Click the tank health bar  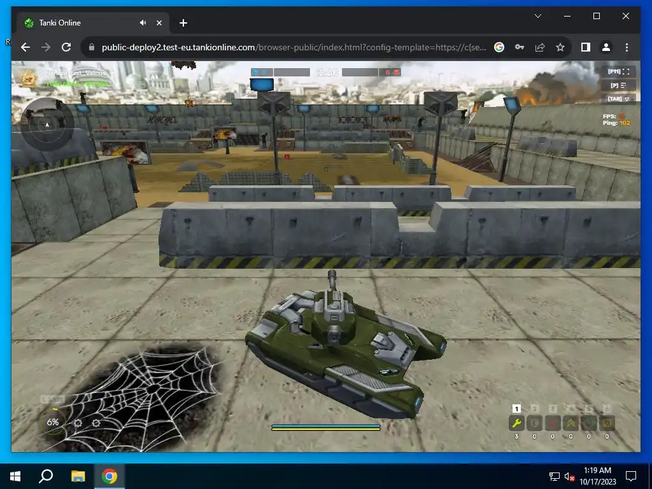tap(325, 427)
